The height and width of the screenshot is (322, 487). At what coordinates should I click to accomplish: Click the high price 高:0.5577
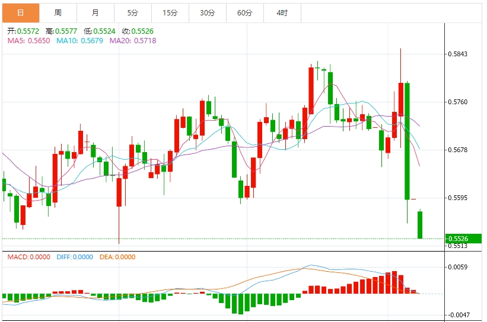61,31
